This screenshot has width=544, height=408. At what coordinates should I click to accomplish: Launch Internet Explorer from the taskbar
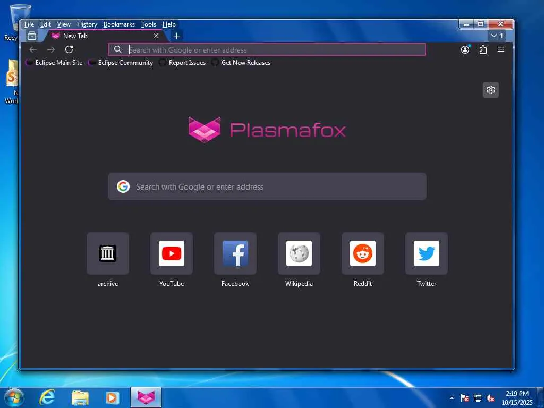tap(47, 397)
